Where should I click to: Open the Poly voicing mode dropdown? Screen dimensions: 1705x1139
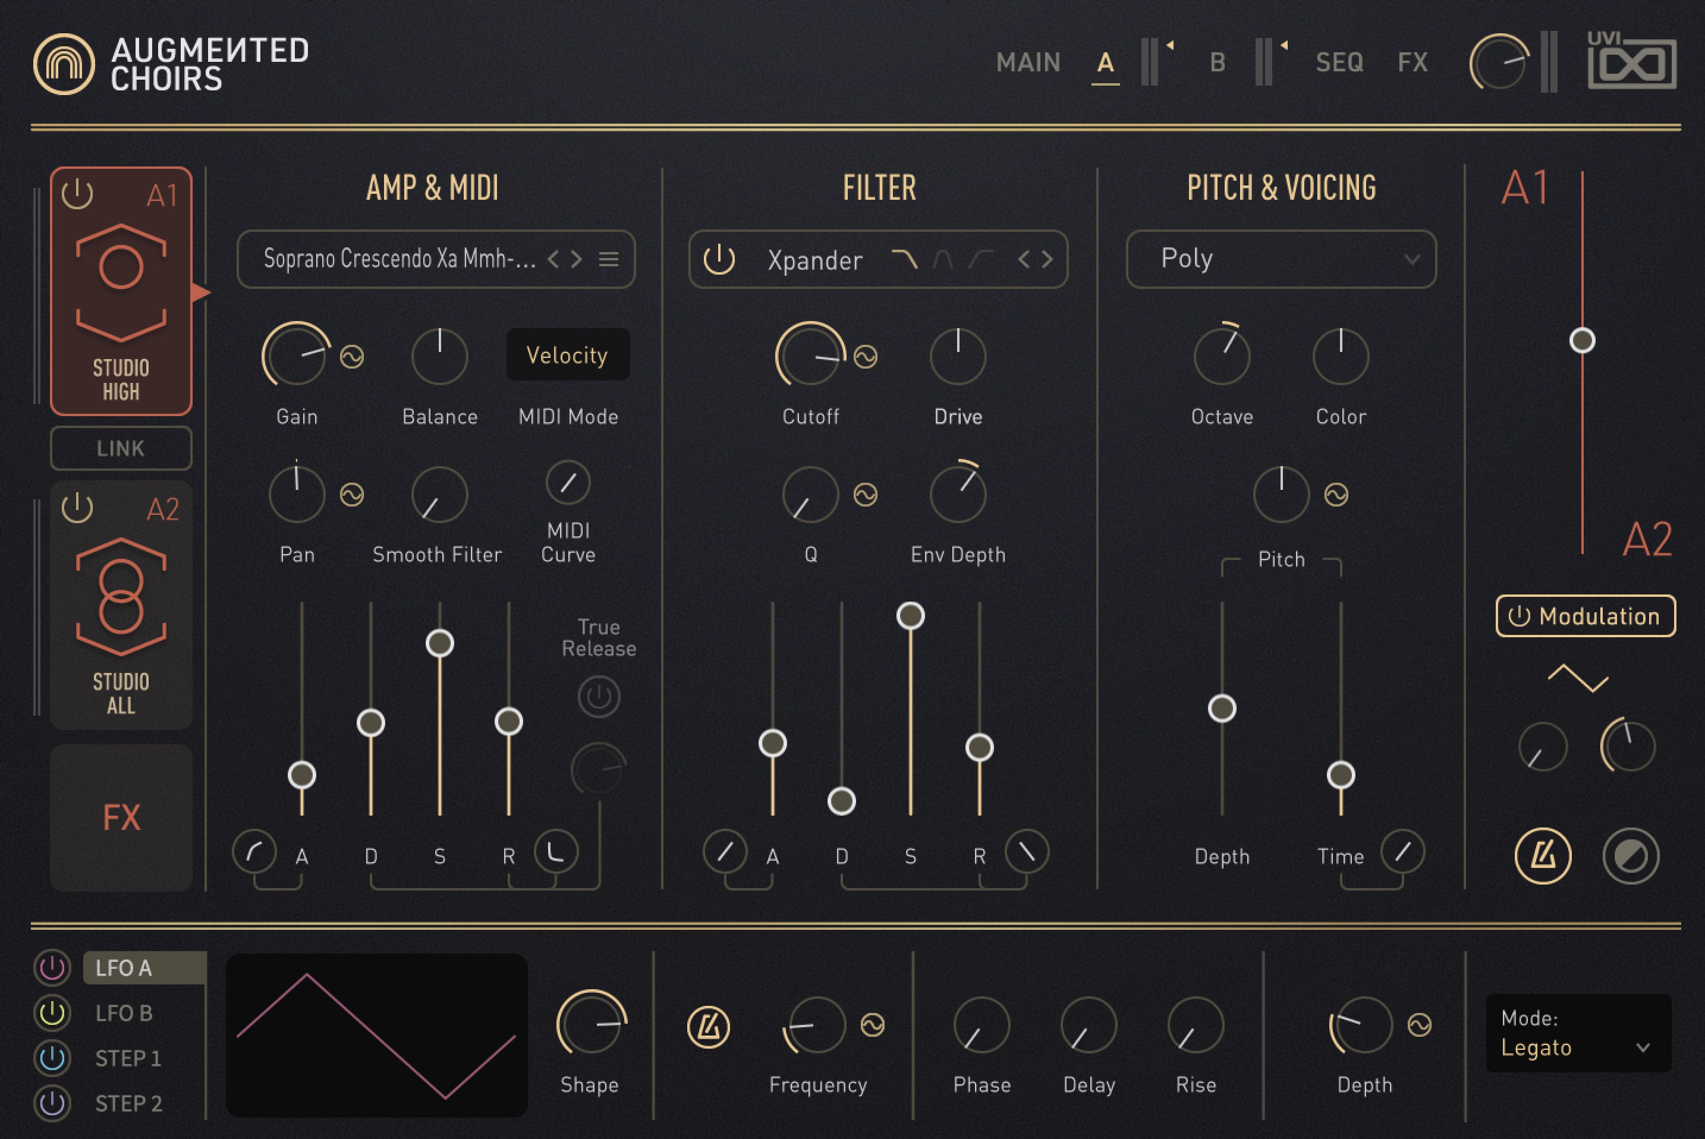[1281, 259]
